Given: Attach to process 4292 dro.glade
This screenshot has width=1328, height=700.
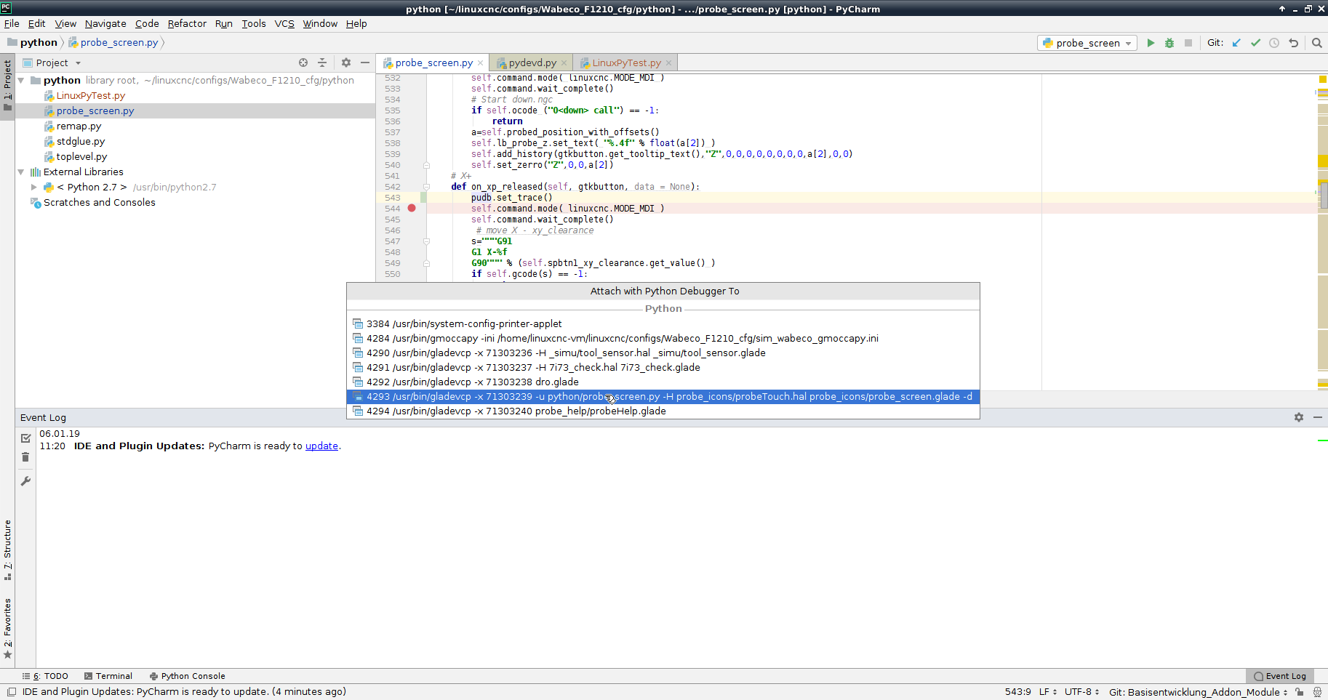Looking at the screenshot, I should (663, 382).
